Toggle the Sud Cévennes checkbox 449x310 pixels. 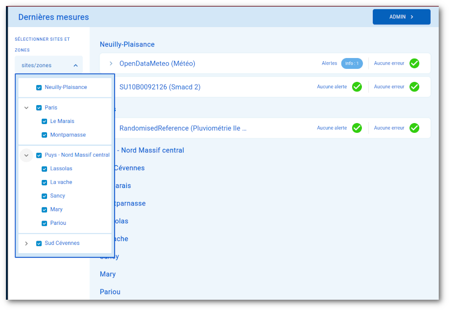click(39, 243)
